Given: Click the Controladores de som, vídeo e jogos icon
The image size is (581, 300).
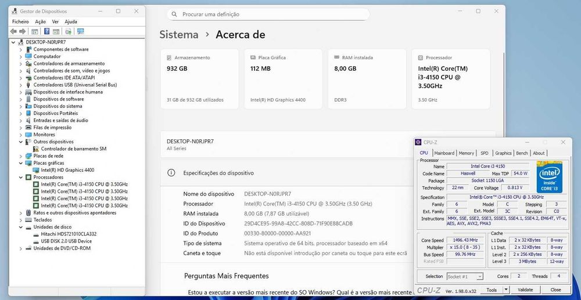Looking at the screenshot, I should tap(28, 70).
